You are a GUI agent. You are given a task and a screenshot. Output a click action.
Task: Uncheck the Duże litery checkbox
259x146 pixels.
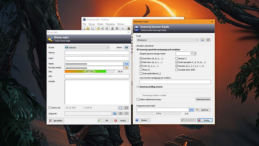[x=141, y=58]
